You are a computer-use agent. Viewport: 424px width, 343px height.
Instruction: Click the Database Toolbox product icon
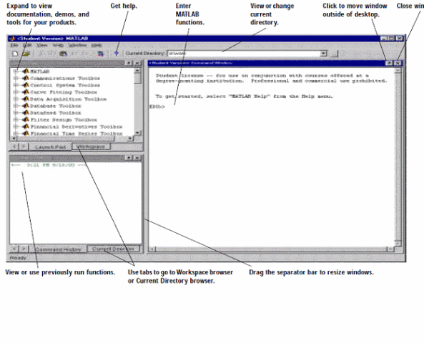point(26,106)
